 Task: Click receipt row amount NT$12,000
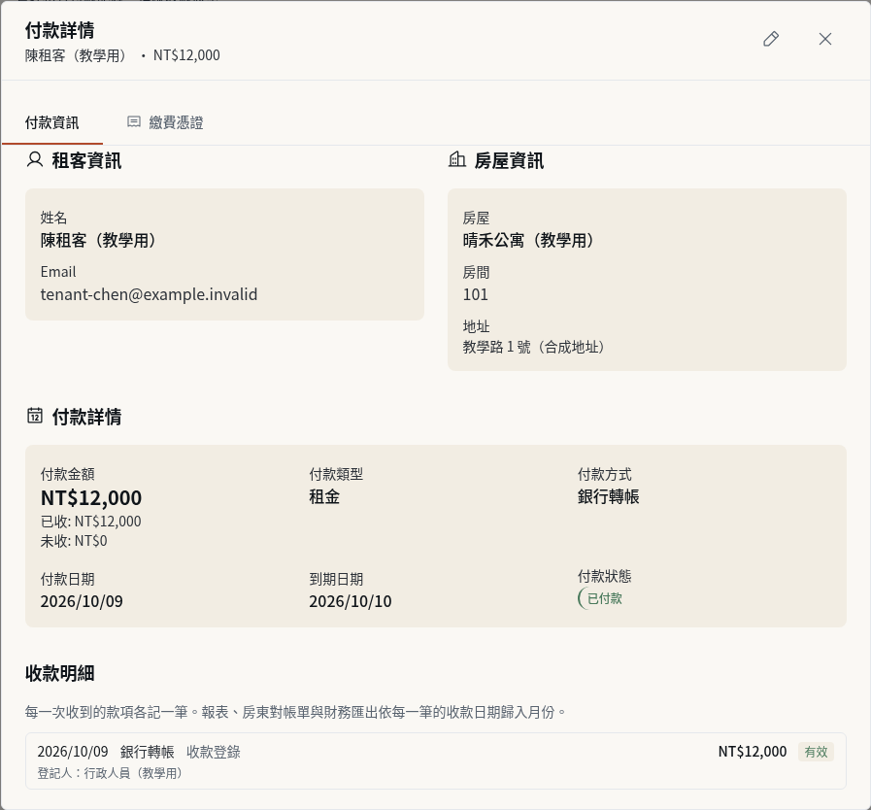pyautogui.click(x=753, y=753)
